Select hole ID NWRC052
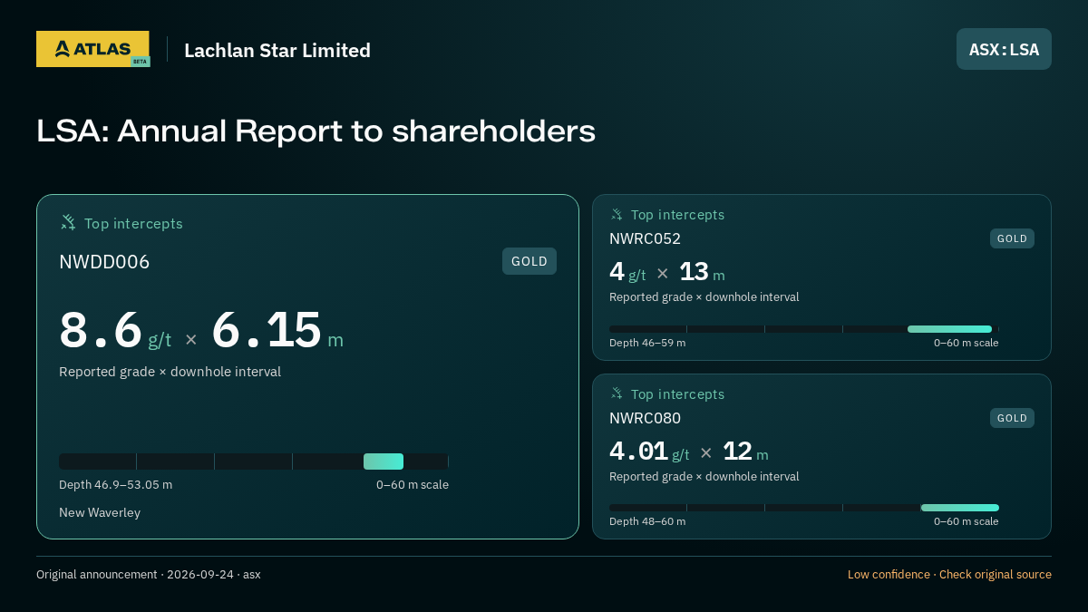The height and width of the screenshot is (612, 1088). [645, 238]
